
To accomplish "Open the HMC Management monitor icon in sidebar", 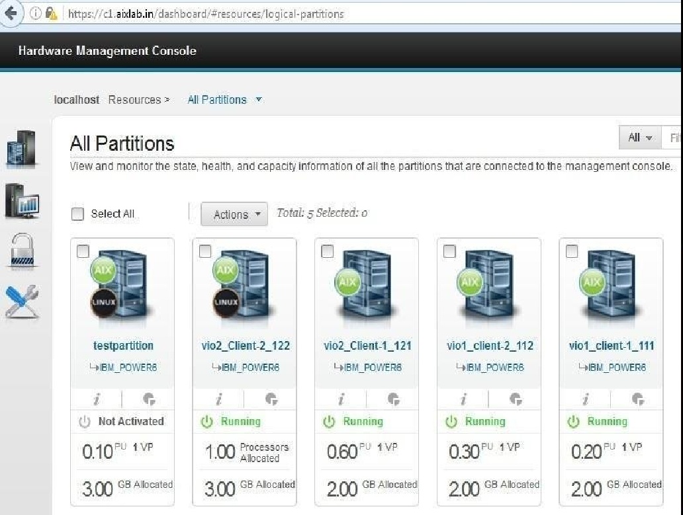I will pos(22,200).
